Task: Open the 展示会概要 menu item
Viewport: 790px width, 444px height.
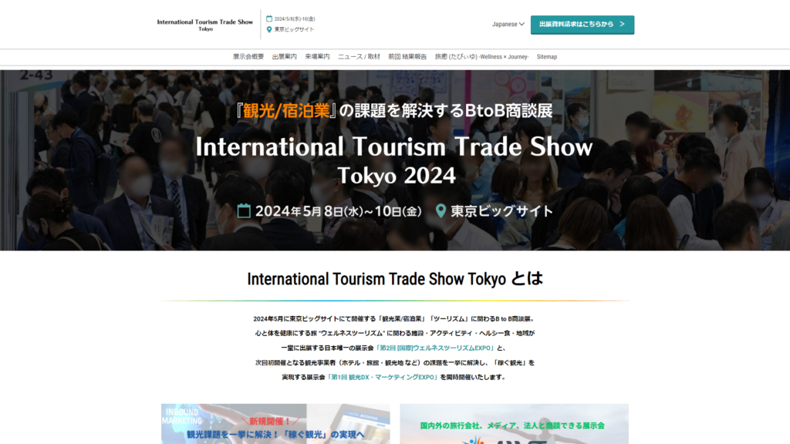Action: coord(248,57)
